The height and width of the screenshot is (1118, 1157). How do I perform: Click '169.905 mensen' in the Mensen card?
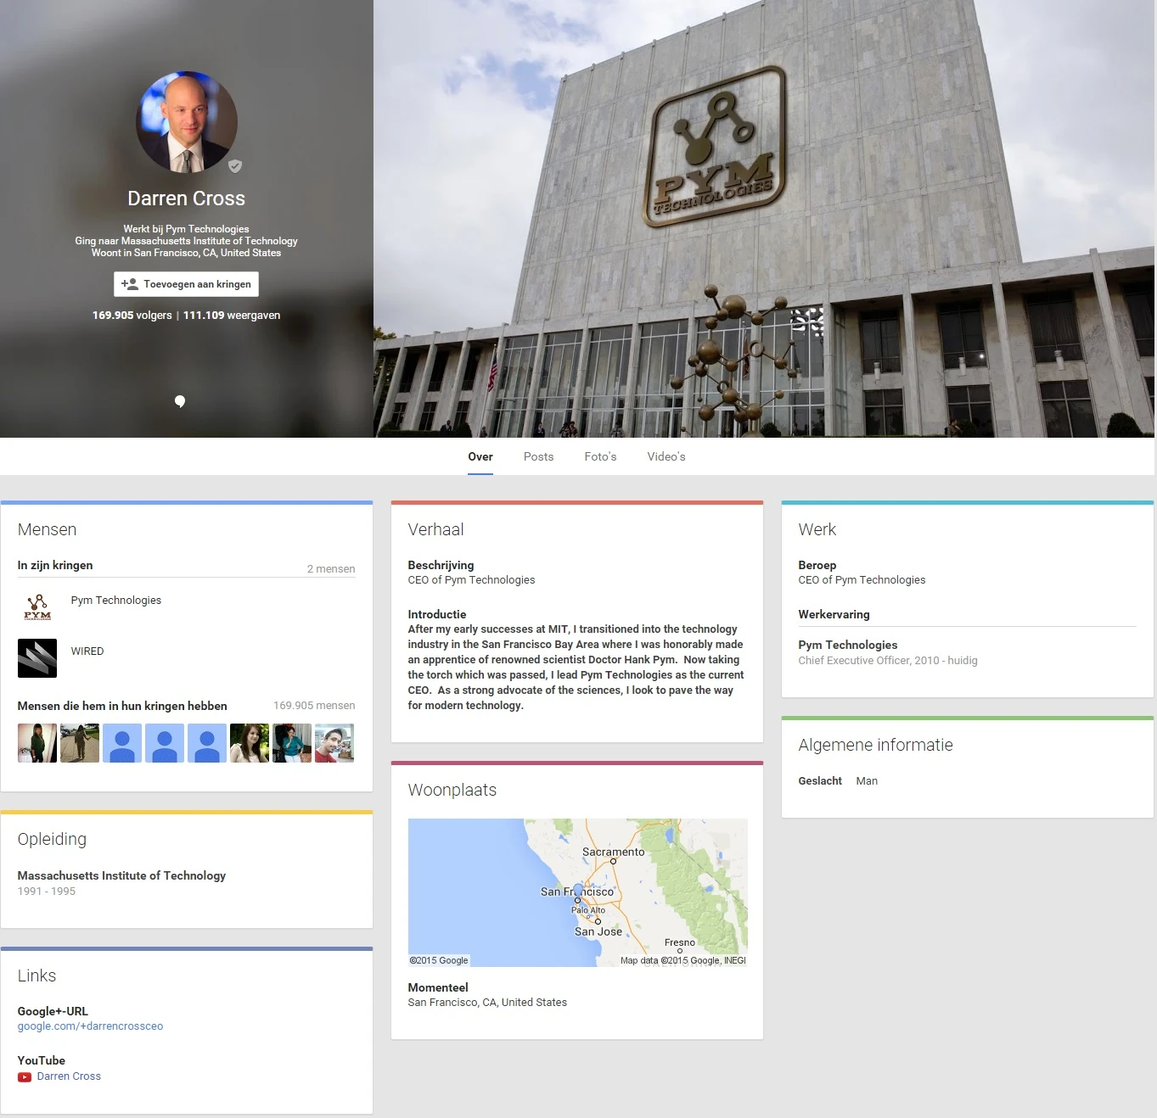pos(314,706)
